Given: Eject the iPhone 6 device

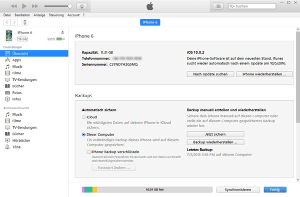Looking at the screenshot, I should [x=62, y=32].
